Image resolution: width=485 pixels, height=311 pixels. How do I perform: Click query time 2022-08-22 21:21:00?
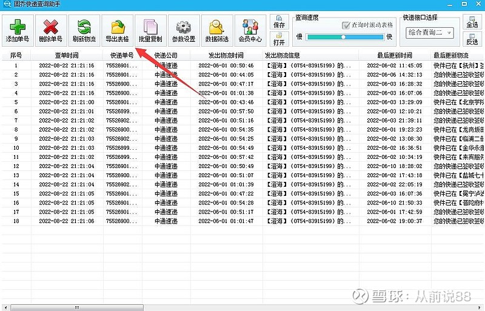coord(67,102)
